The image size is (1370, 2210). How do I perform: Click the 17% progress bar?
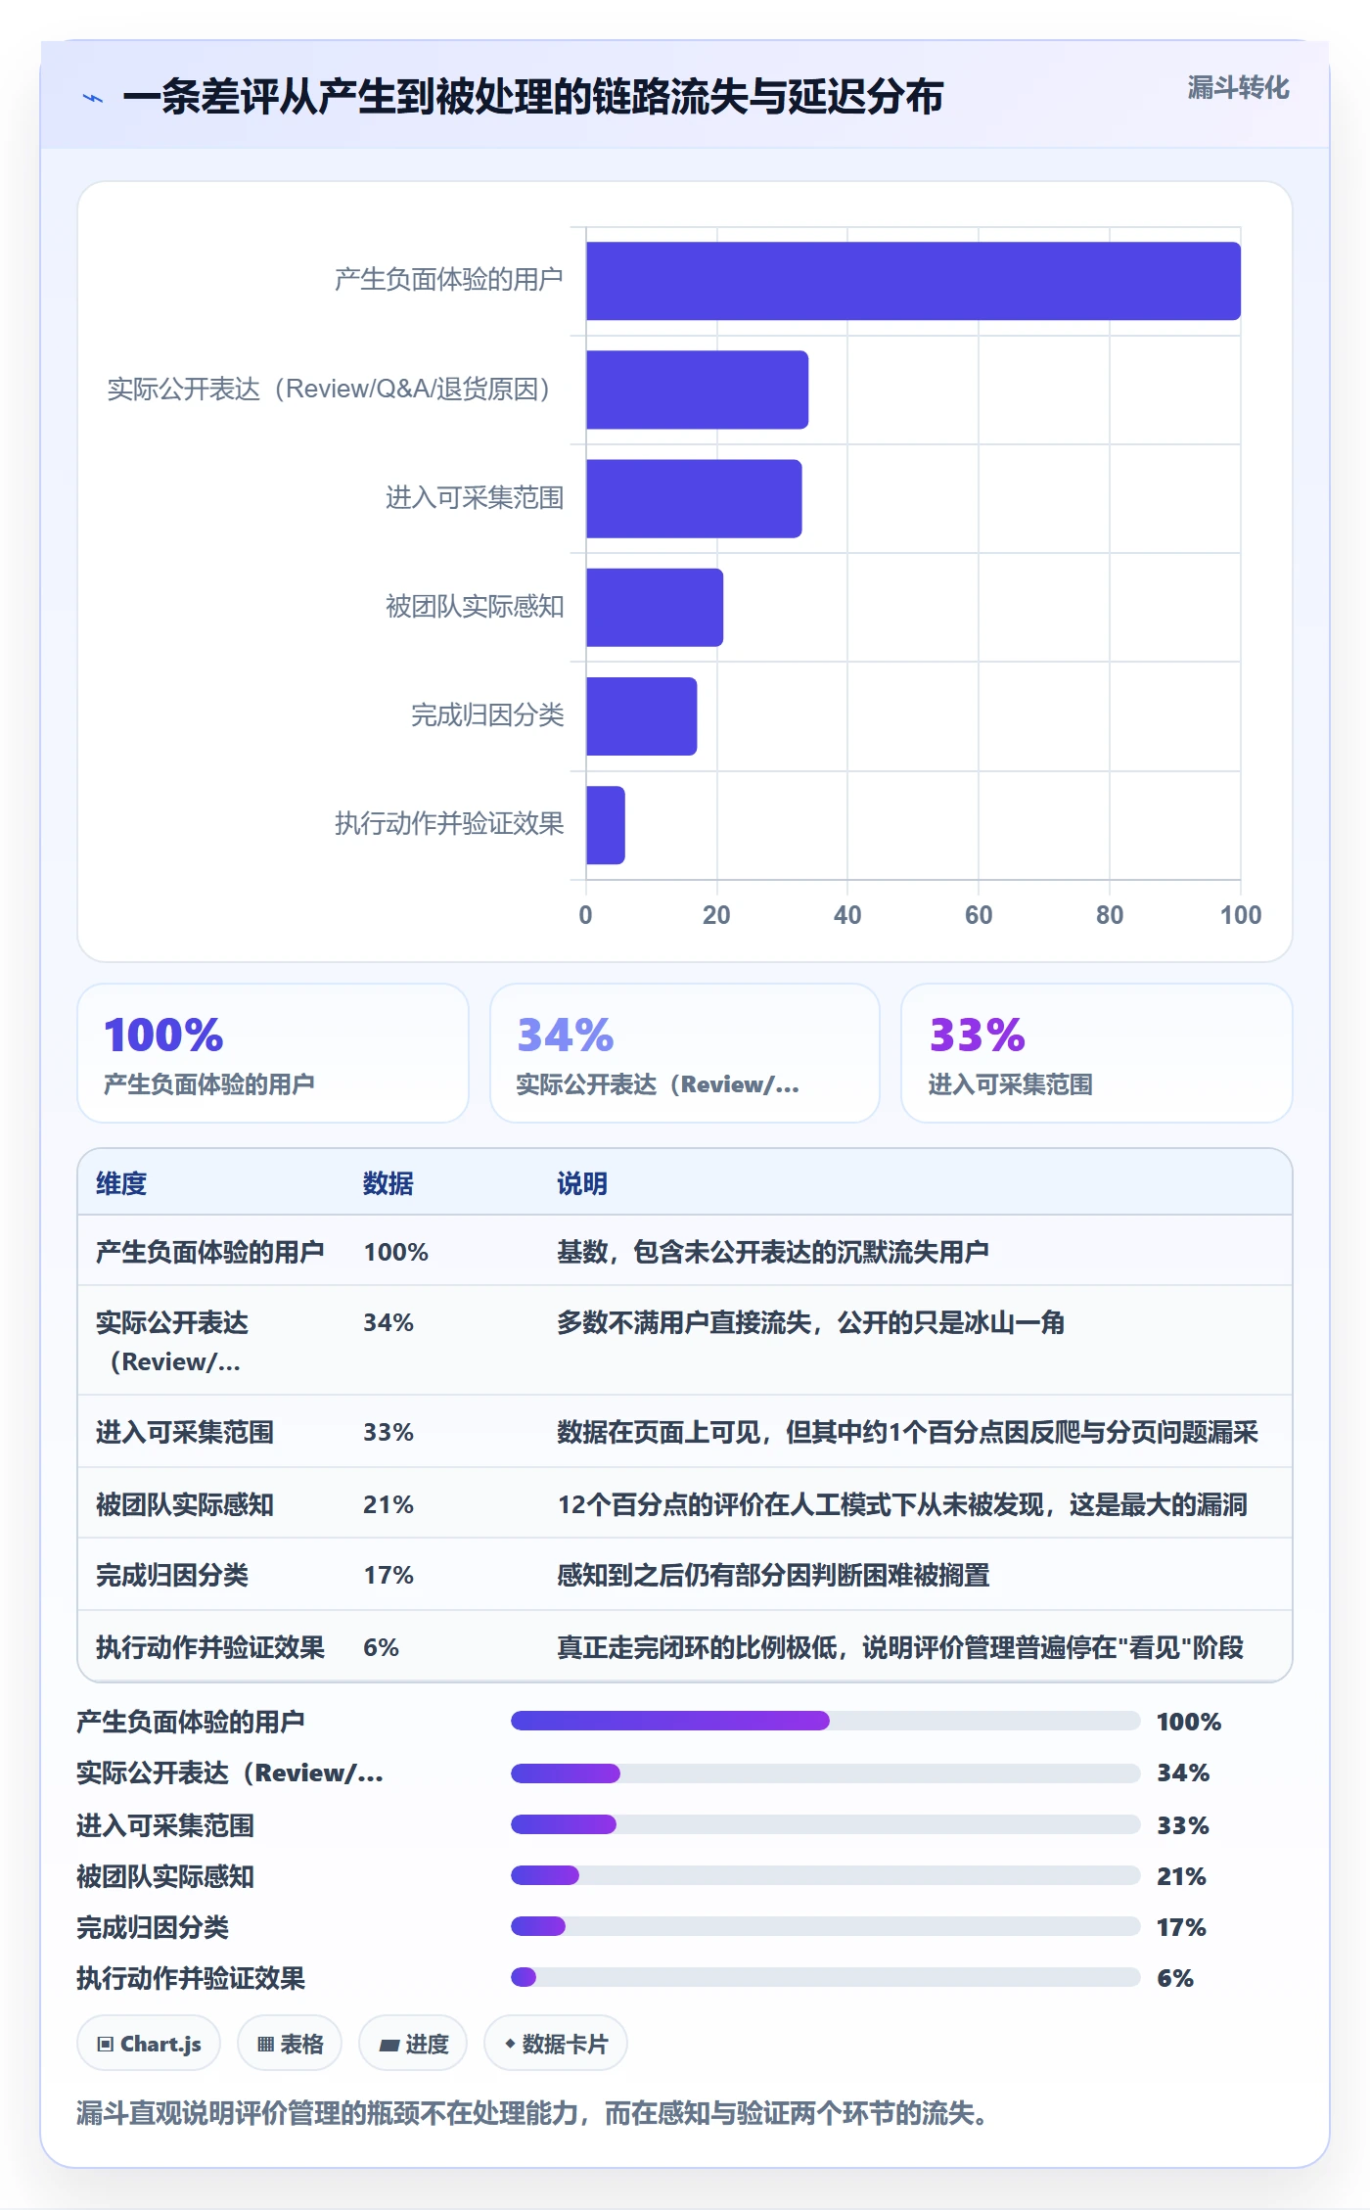[825, 1926]
